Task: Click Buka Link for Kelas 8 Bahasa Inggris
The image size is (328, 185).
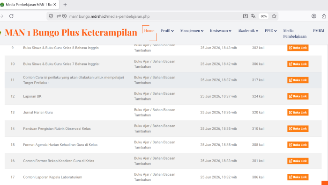Action: point(298,48)
